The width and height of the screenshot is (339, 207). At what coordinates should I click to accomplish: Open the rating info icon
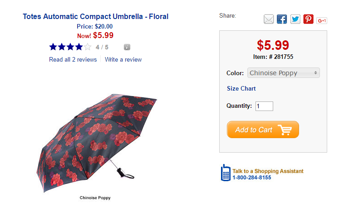[128, 47]
